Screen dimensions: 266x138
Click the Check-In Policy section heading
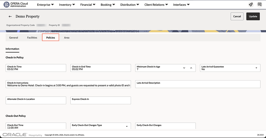pos(14,58)
